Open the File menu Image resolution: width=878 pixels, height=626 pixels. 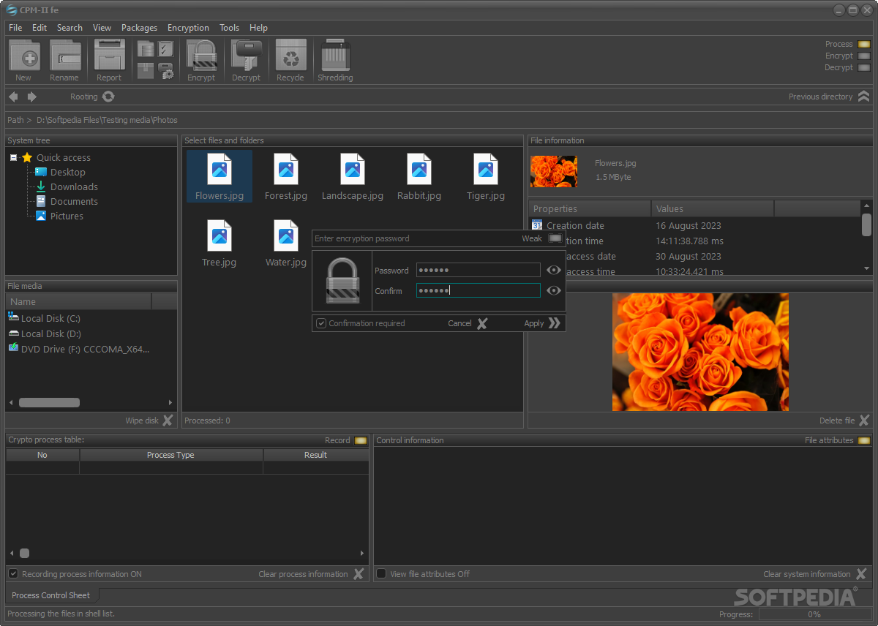pos(15,28)
